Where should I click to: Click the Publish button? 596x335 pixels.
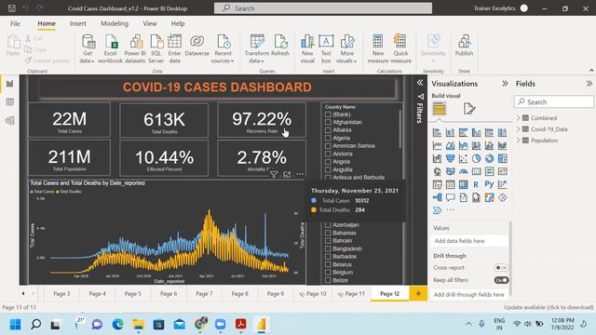464,46
